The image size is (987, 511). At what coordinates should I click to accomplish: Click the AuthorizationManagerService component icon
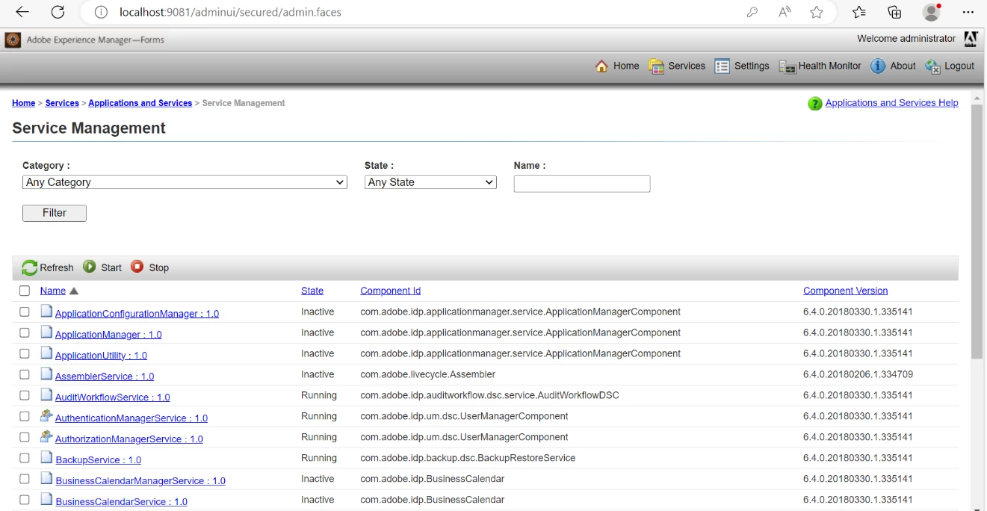[x=46, y=437]
